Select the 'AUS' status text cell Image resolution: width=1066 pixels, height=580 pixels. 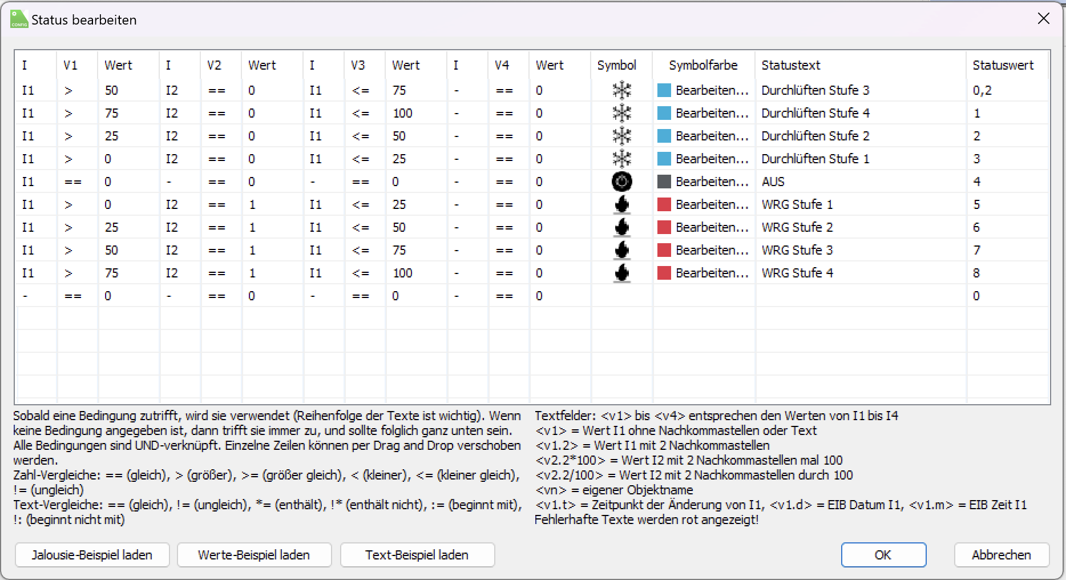[861, 182]
